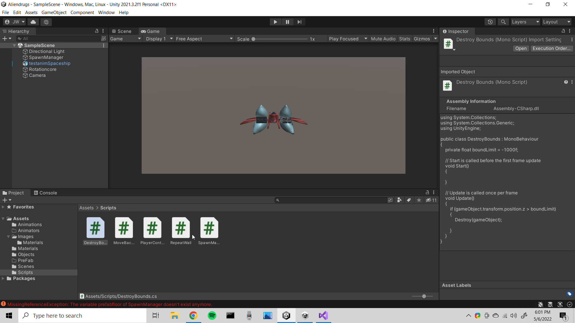Click the Open button for the script
This screenshot has width=575, height=323.
(x=521, y=48)
